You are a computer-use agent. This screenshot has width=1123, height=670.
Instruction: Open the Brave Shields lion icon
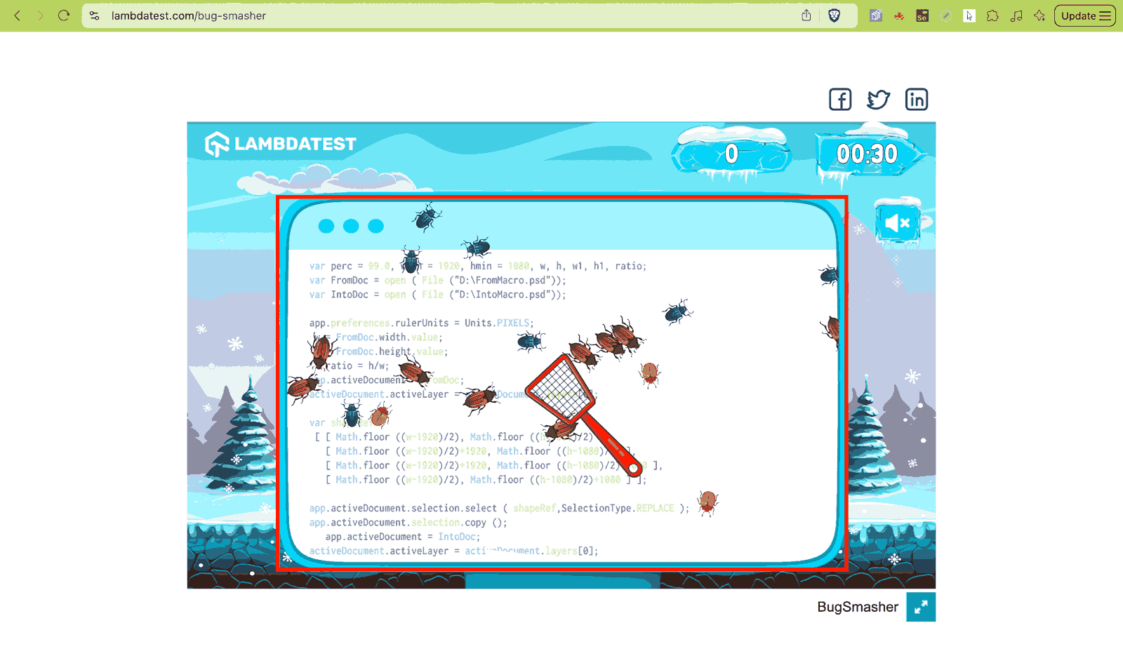tap(835, 15)
